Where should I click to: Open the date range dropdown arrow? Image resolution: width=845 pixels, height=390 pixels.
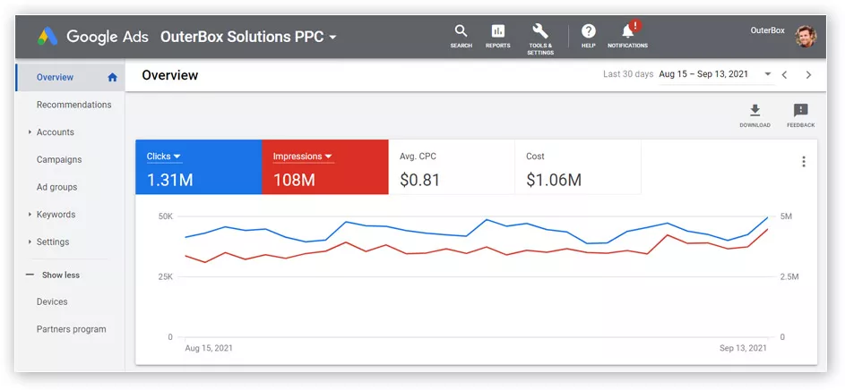coord(768,74)
